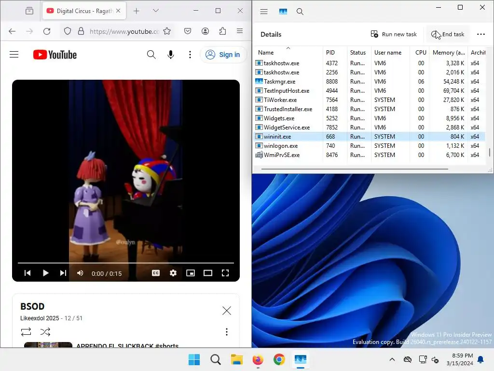Select TrustedInstaller.exe in the list

pyautogui.click(x=369, y=109)
